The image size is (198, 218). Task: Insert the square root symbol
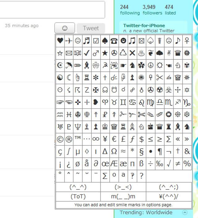tap(169, 163)
